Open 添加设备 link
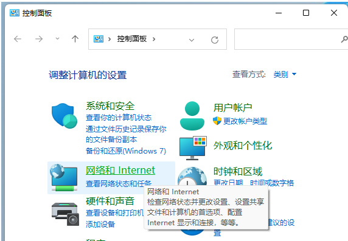Viewport: 348px width, 241px height. pos(100,225)
